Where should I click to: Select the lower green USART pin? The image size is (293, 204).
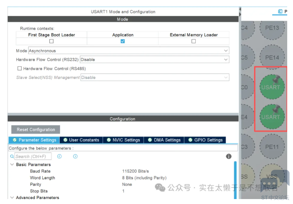[272, 117]
